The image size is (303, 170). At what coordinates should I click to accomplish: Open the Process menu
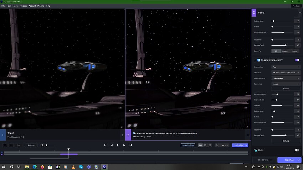23,6
